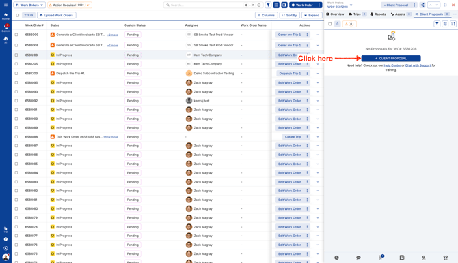This screenshot has height=263, width=458.
Task: Open the attachments paperclip icon with badge
Action: [x=381, y=257]
